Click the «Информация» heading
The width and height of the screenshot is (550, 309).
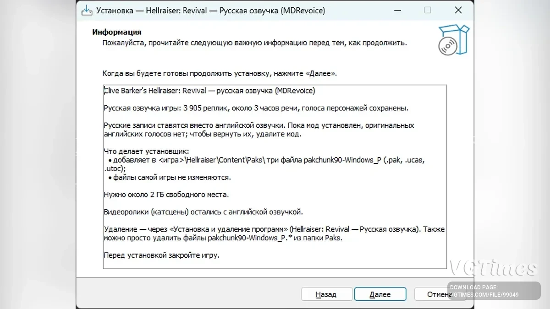click(x=117, y=32)
